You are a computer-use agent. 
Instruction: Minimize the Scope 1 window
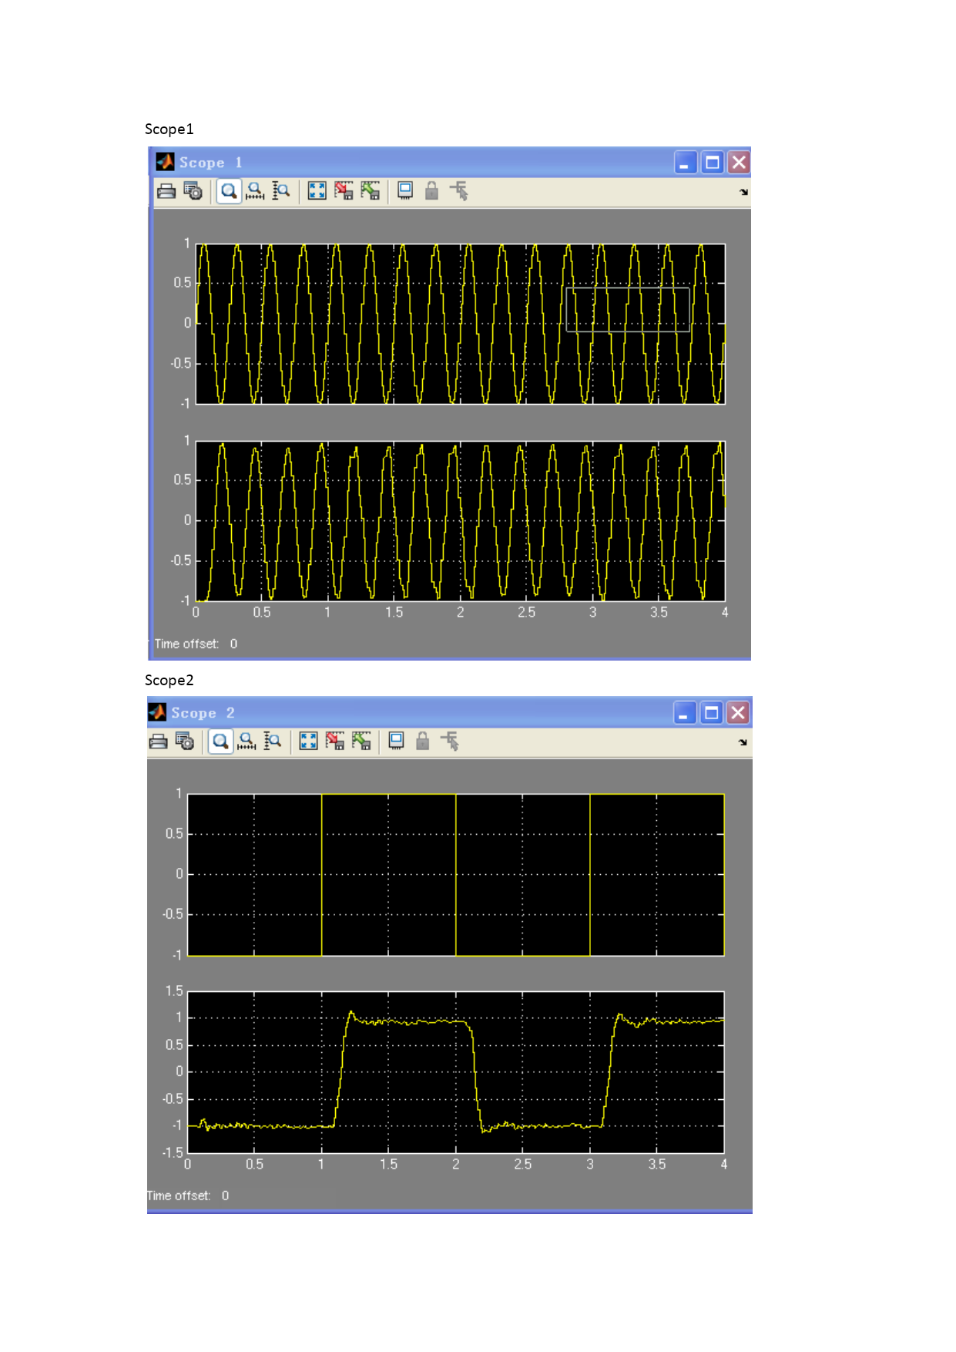[x=685, y=163]
